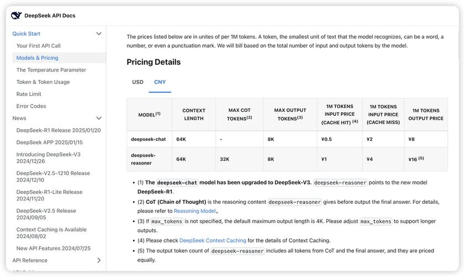
Task: Click the first max_tokens code tag in note 3
Action: click(x=167, y=222)
